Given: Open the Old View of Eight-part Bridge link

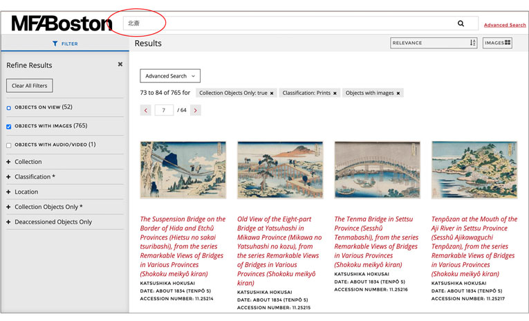Looking at the screenshot, I should point(279,251).
